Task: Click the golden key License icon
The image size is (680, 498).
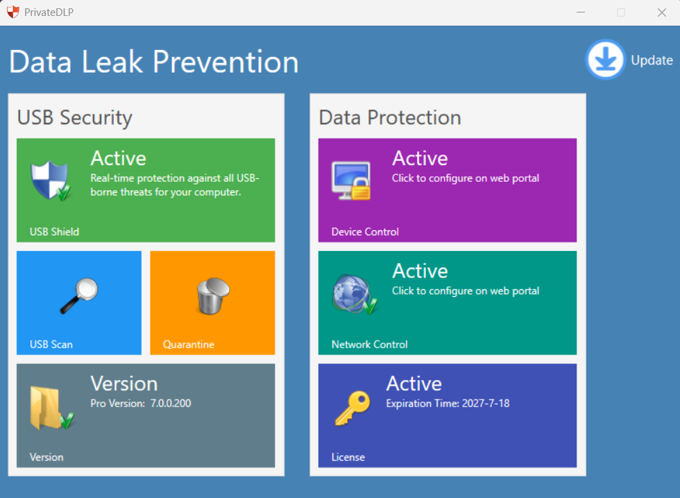Action: pyautogui.click(x=352, y=408)
